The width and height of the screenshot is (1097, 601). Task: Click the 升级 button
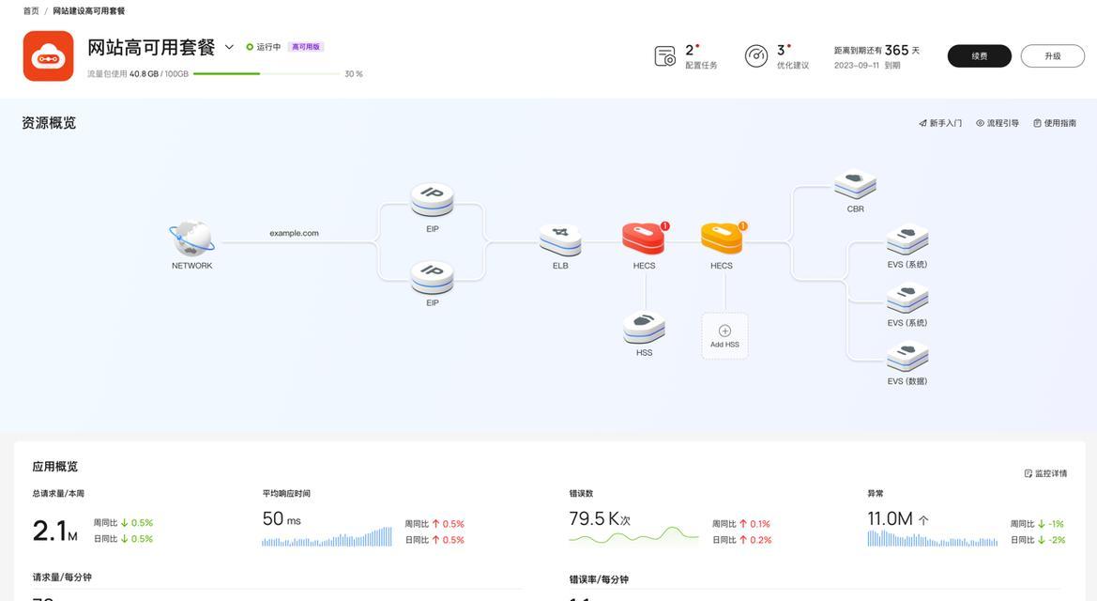[x=1052, y=56]
